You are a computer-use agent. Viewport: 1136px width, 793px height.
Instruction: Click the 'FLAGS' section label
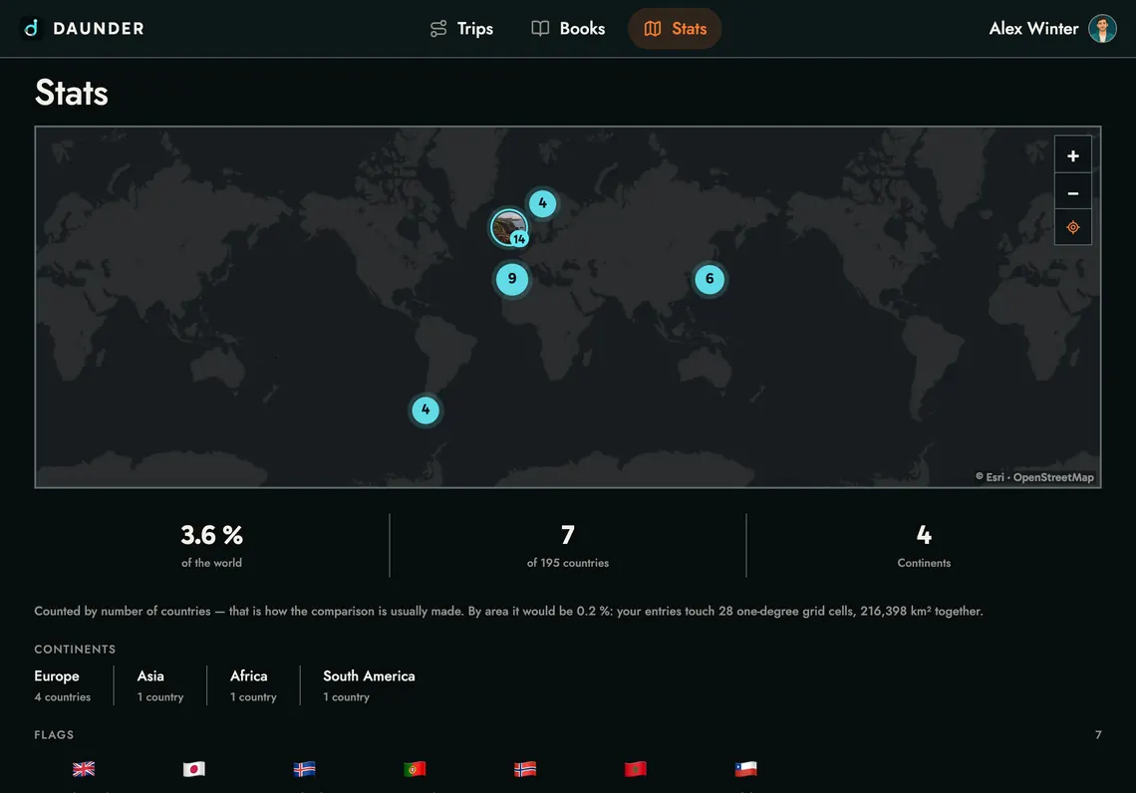click(54, 734)
